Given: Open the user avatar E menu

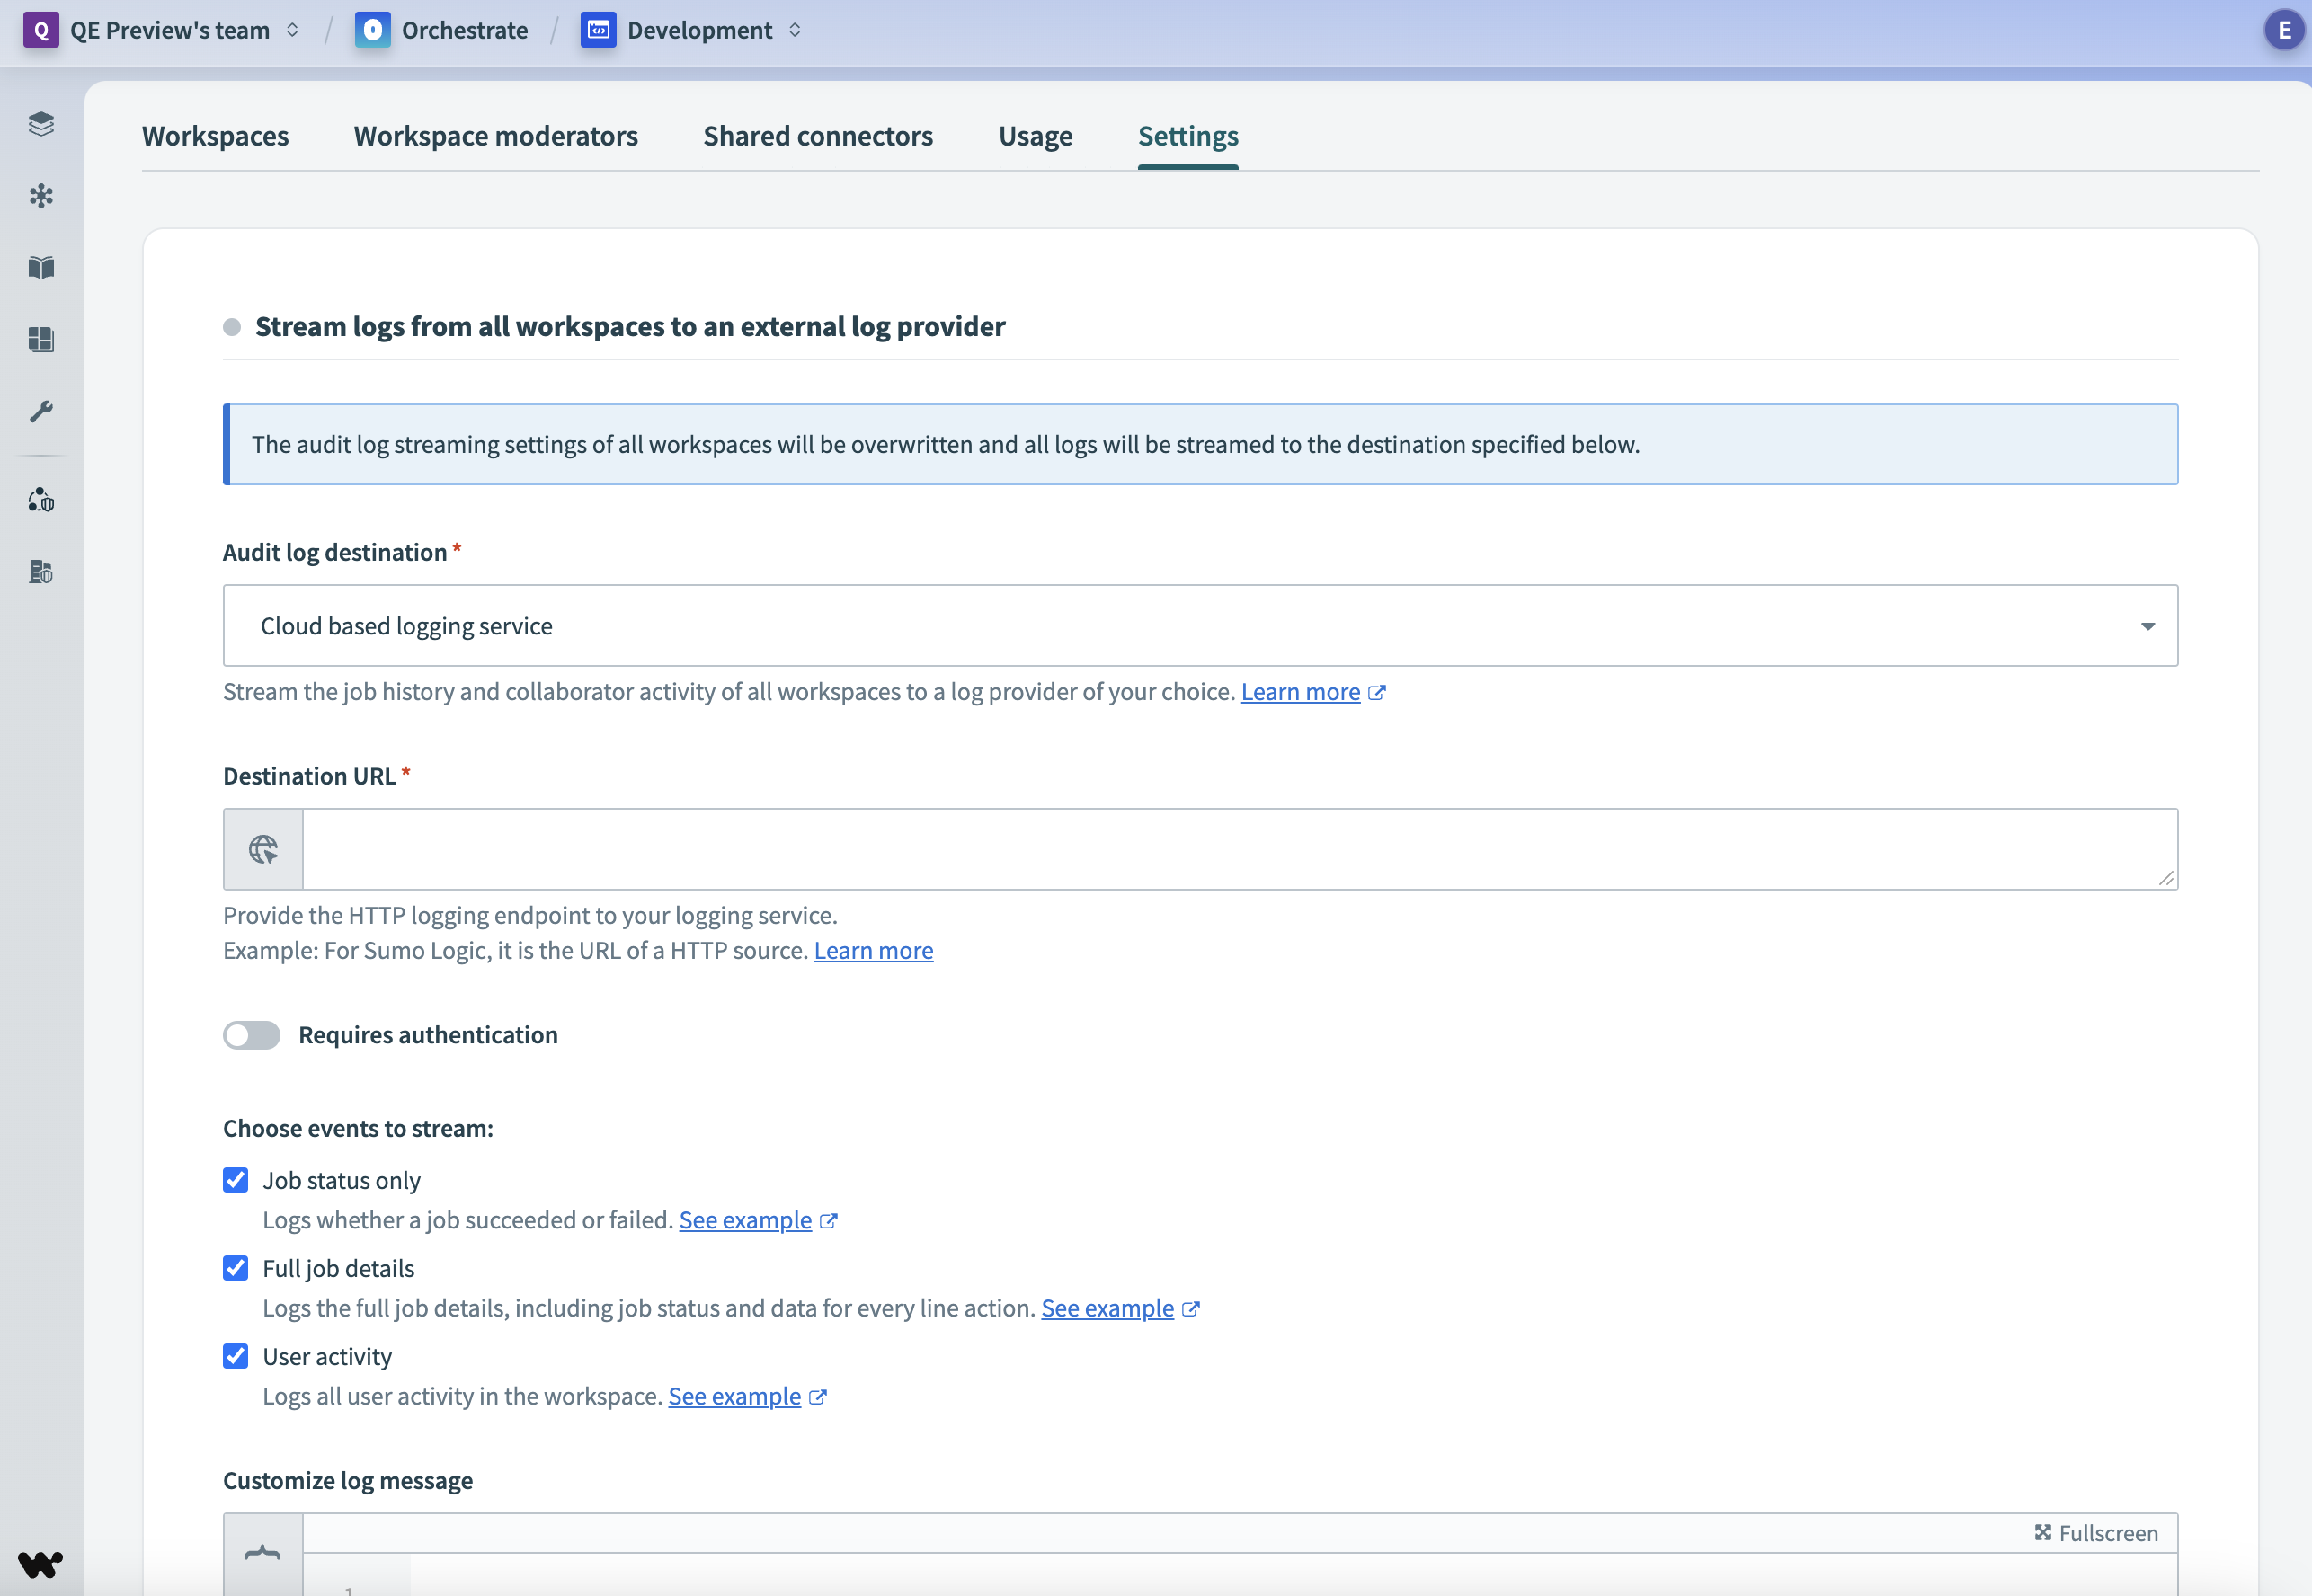Looking at the screenshot, I should 2283,30.
